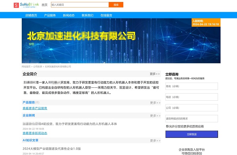Click the 请简单描述您的需求 input field

click(192, 118)
